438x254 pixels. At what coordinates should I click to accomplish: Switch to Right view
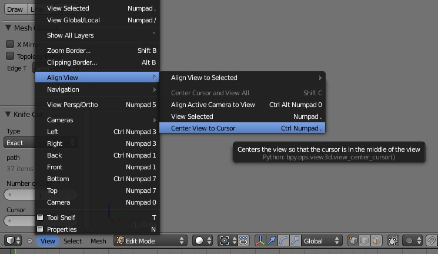(x=97, y=143)
